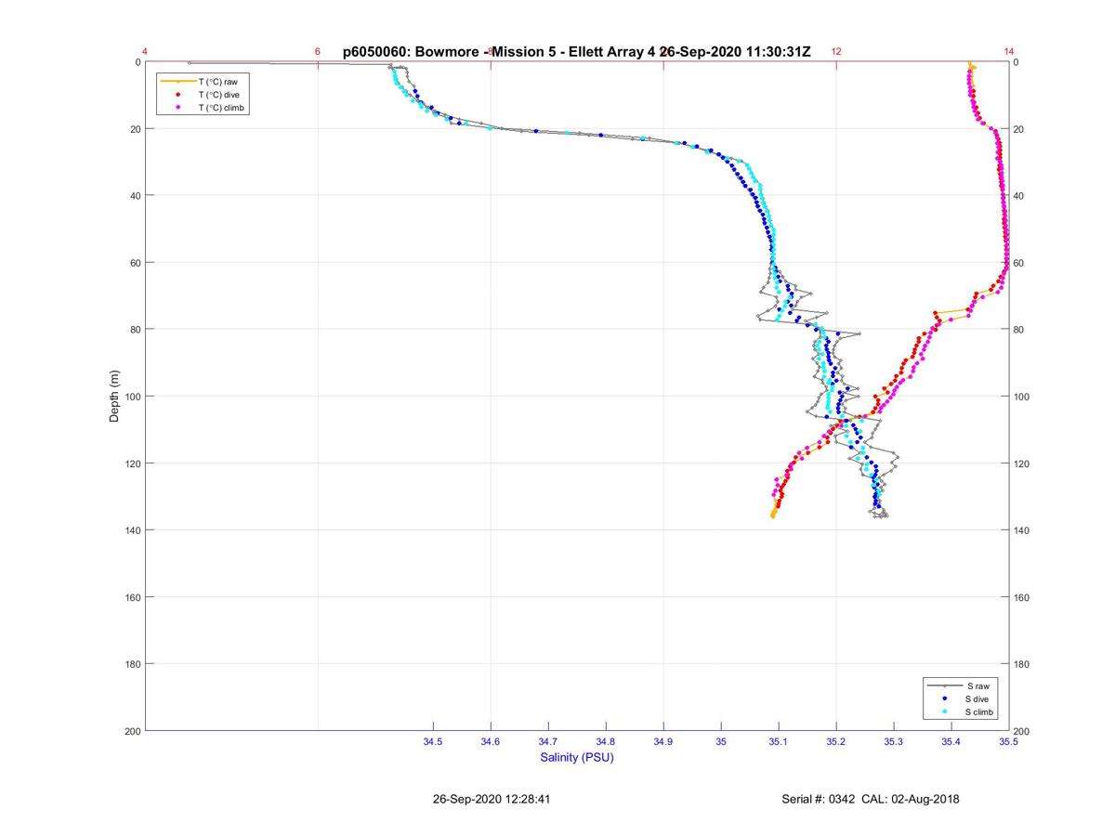Screen dimensions: 1115x822
Task: Click the left depth axis tick "160"
Action: click(132, 597)
